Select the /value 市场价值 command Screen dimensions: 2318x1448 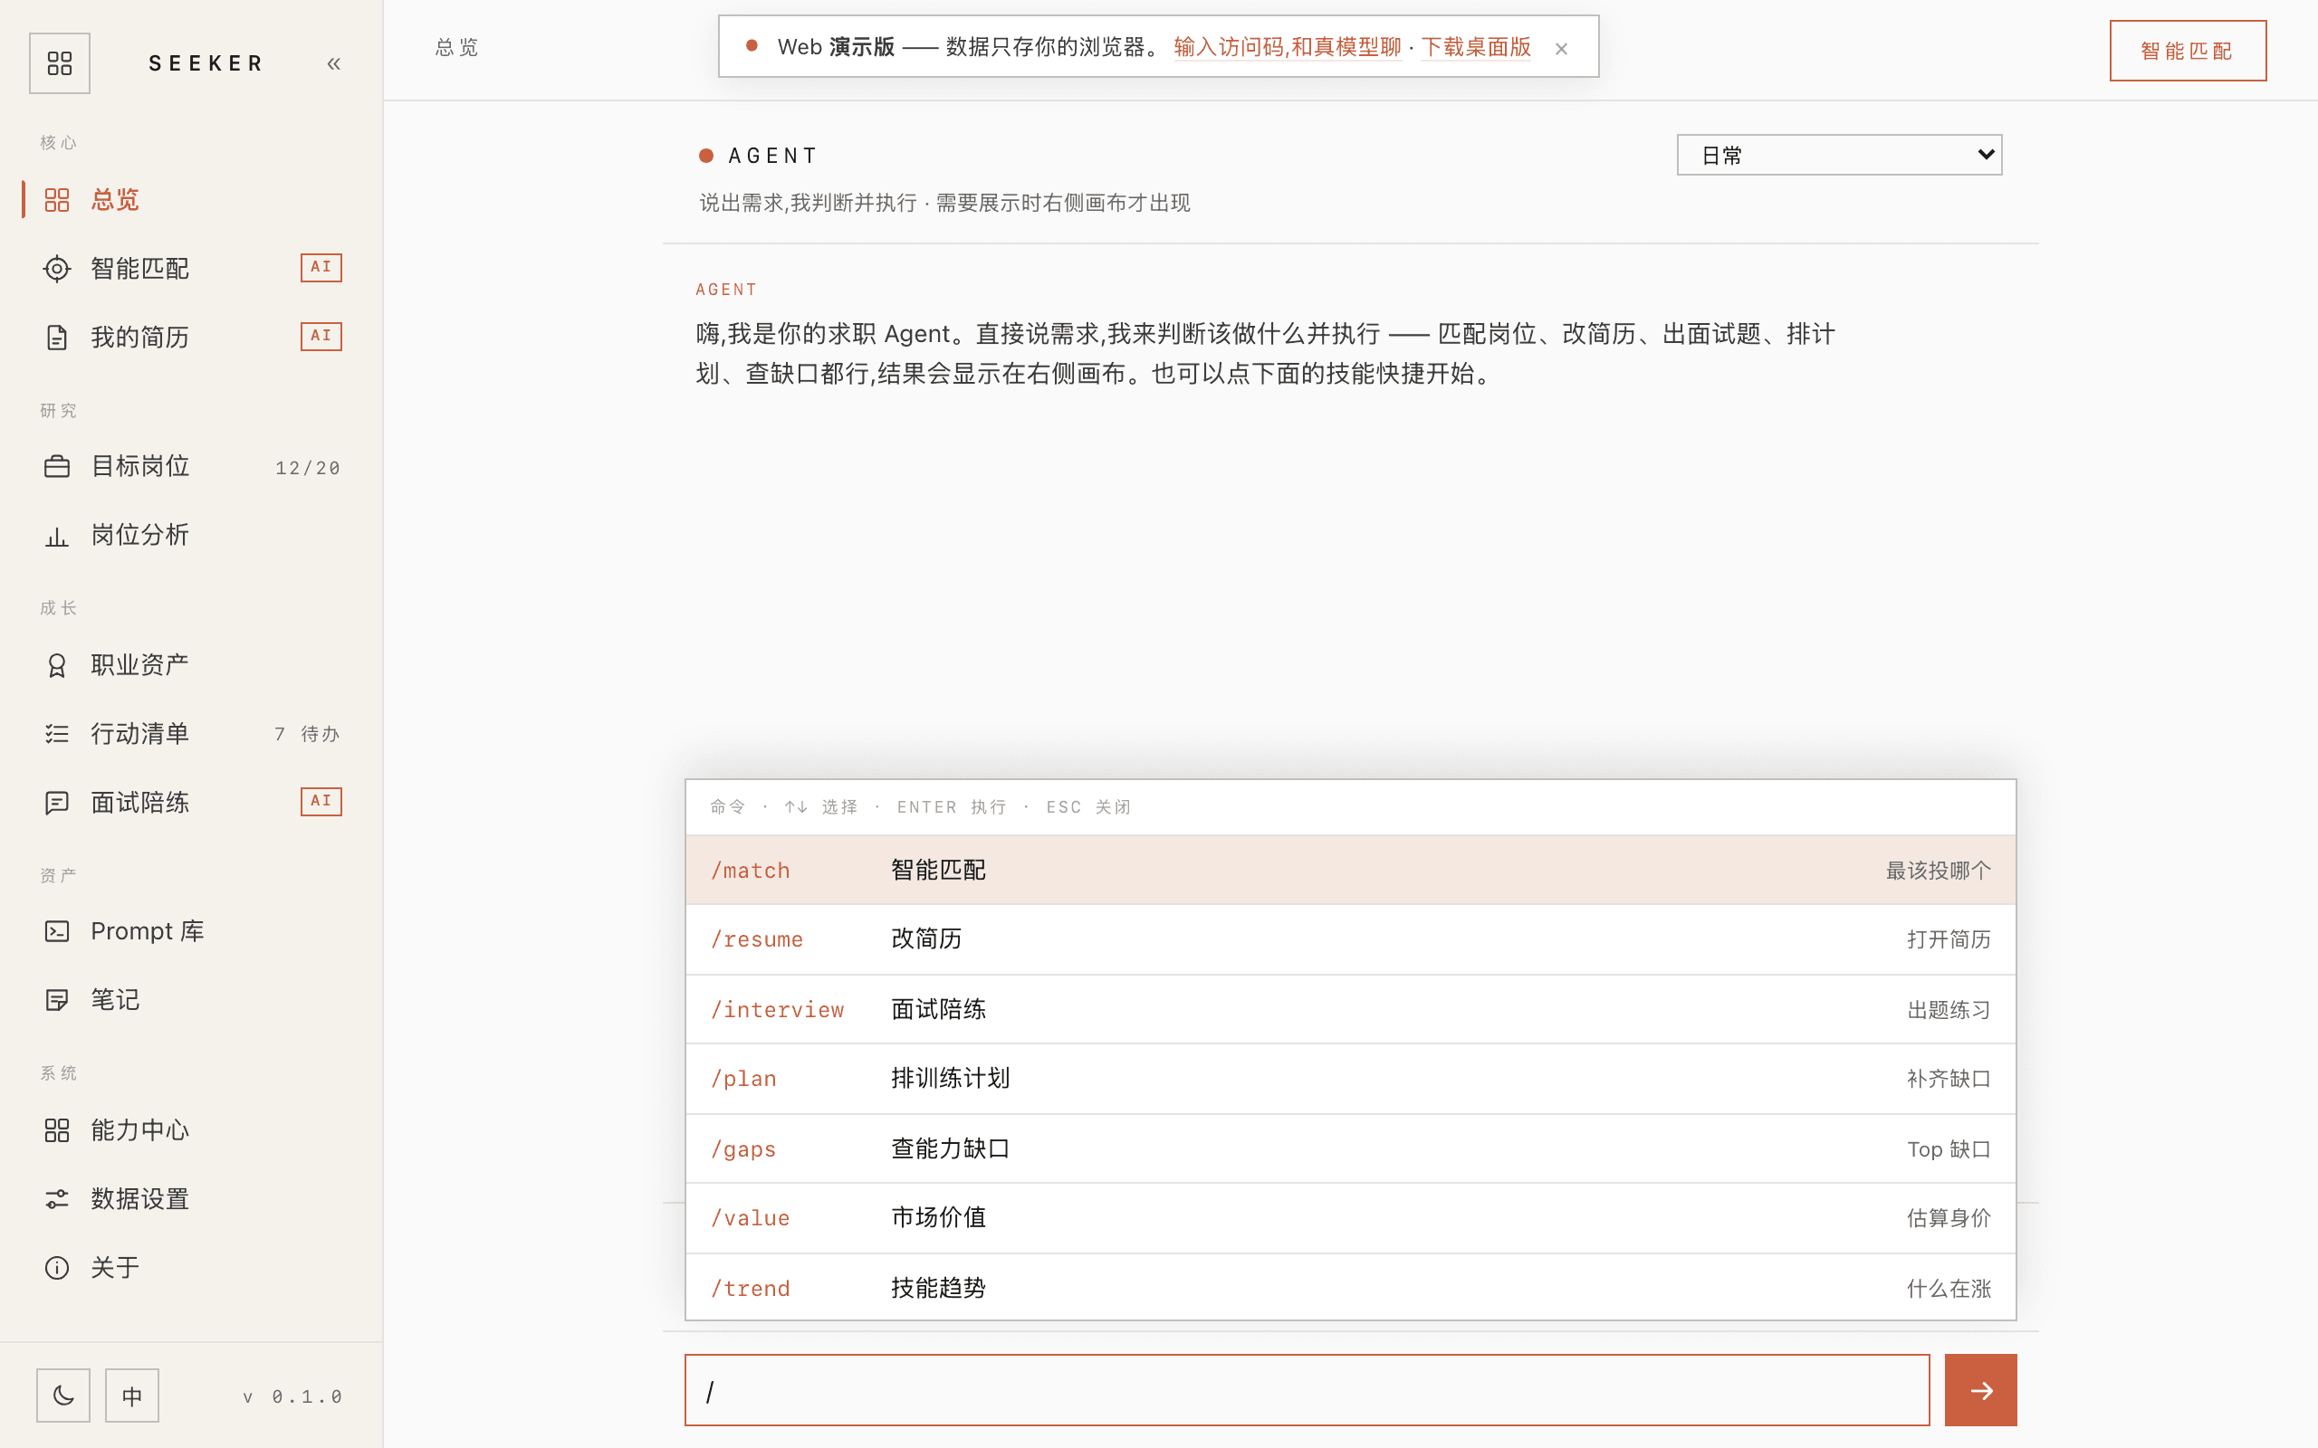point(1351,1218)
